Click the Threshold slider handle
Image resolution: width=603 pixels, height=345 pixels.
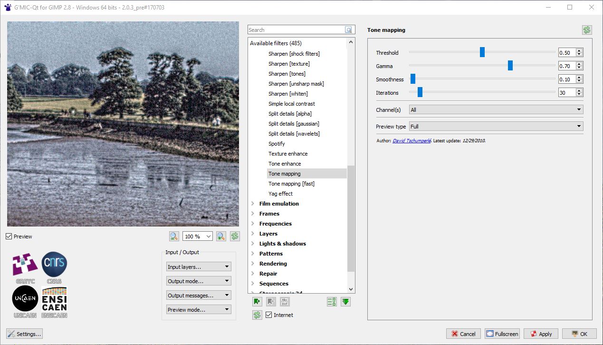coord(482,52)
